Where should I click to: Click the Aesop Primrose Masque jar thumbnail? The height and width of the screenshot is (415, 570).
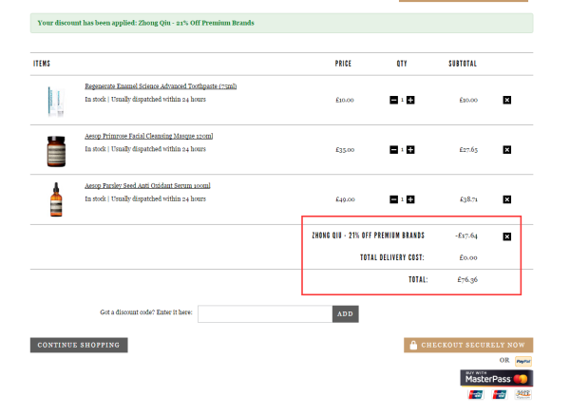(x=56, y=151)
